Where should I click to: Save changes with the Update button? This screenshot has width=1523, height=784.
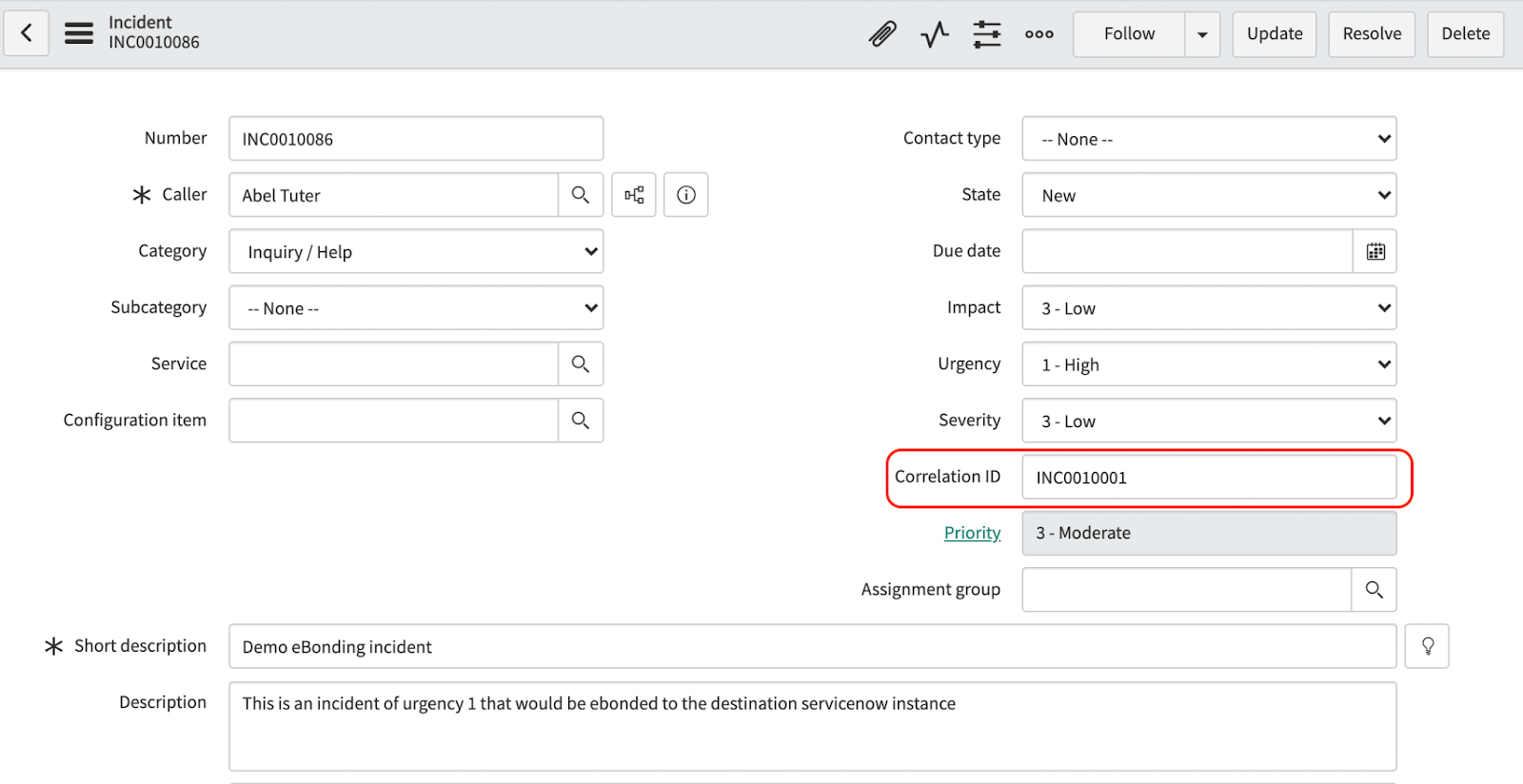(x=1275, y=34)
